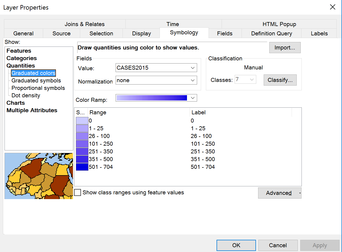Select Quantities in the Show list
Viewport: 342px width, 252px height.
click(x=21, y=66)
